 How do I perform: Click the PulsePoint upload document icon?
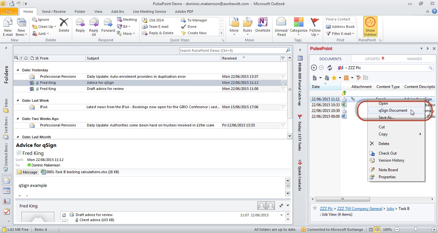tap(327, 78)
